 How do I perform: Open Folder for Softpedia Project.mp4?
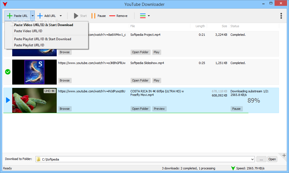point(140,52)
